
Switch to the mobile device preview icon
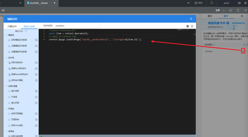pyautogui.click(x=238, y=10)
